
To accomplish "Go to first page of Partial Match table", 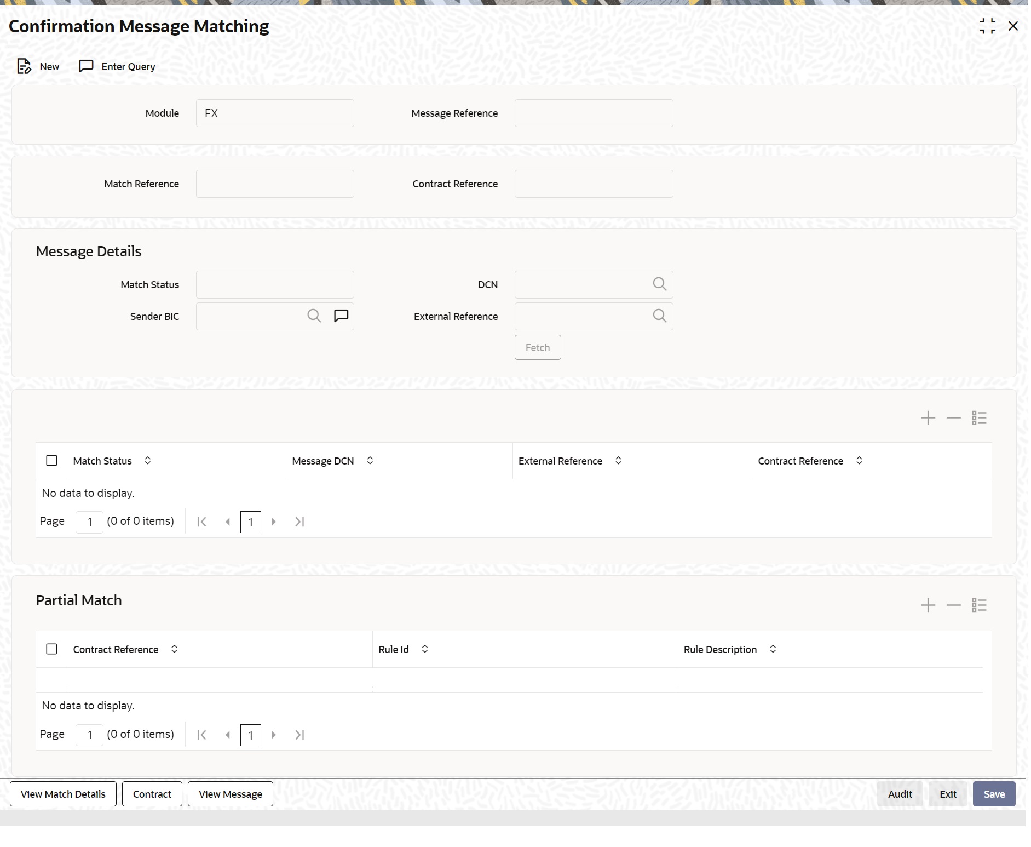I will tap(202, 735).
